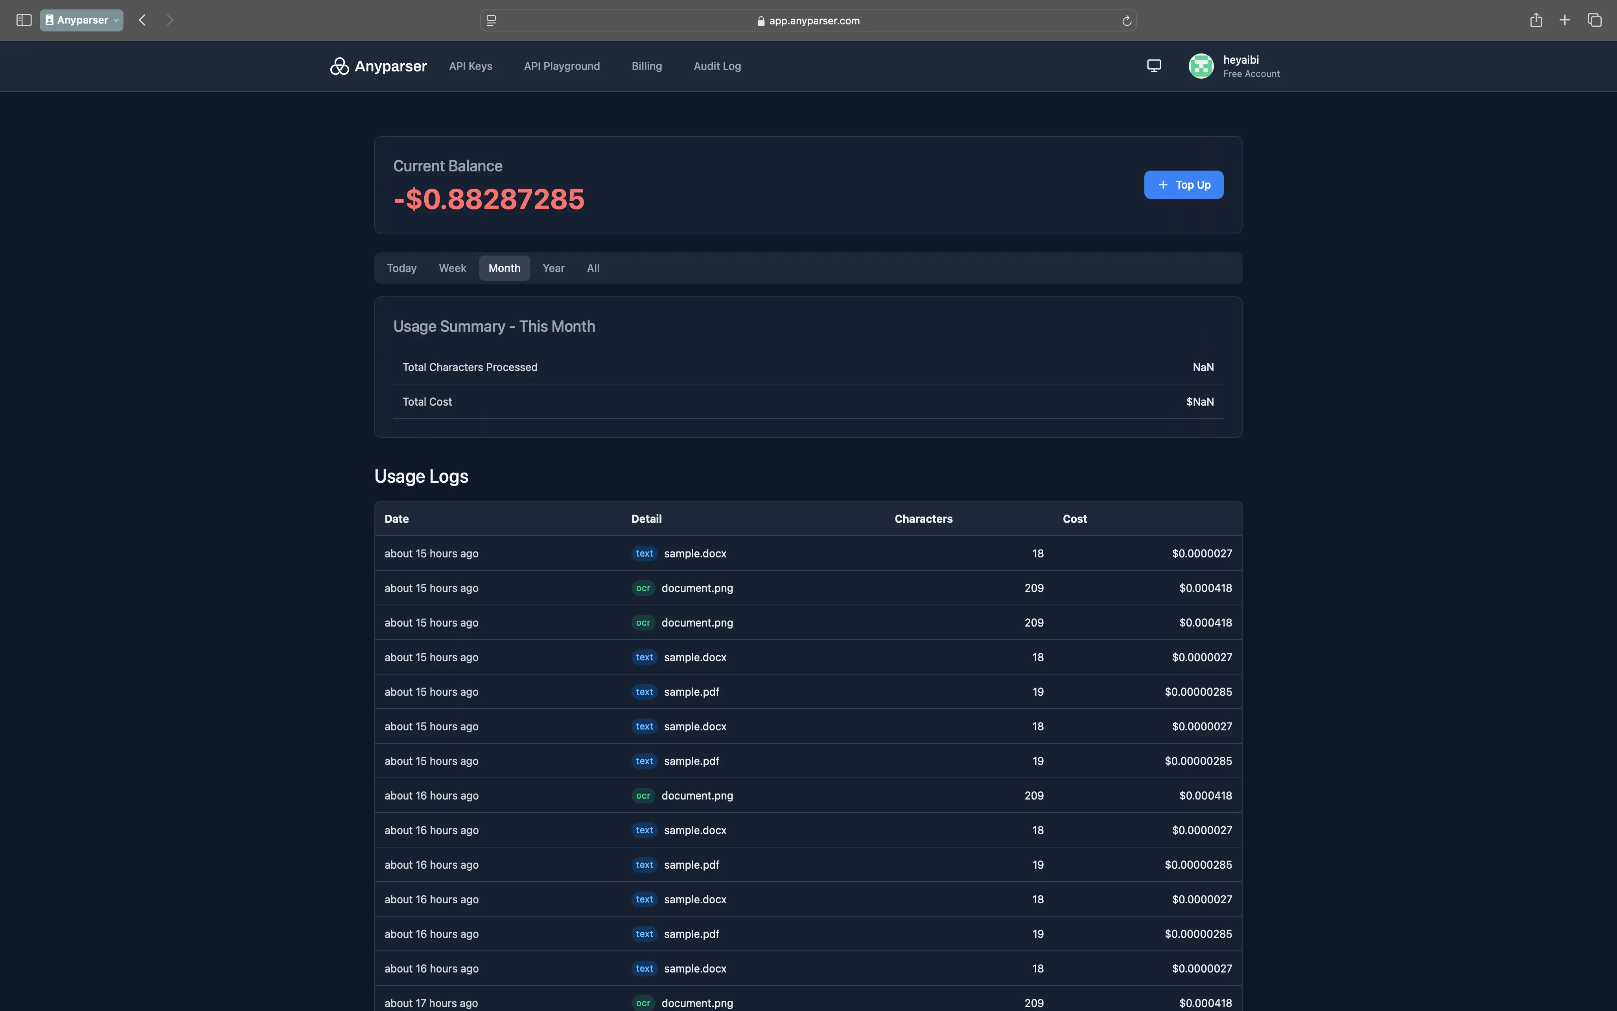Select the Year usage filter
1617x1011 pixels.
tap(553, 267)
